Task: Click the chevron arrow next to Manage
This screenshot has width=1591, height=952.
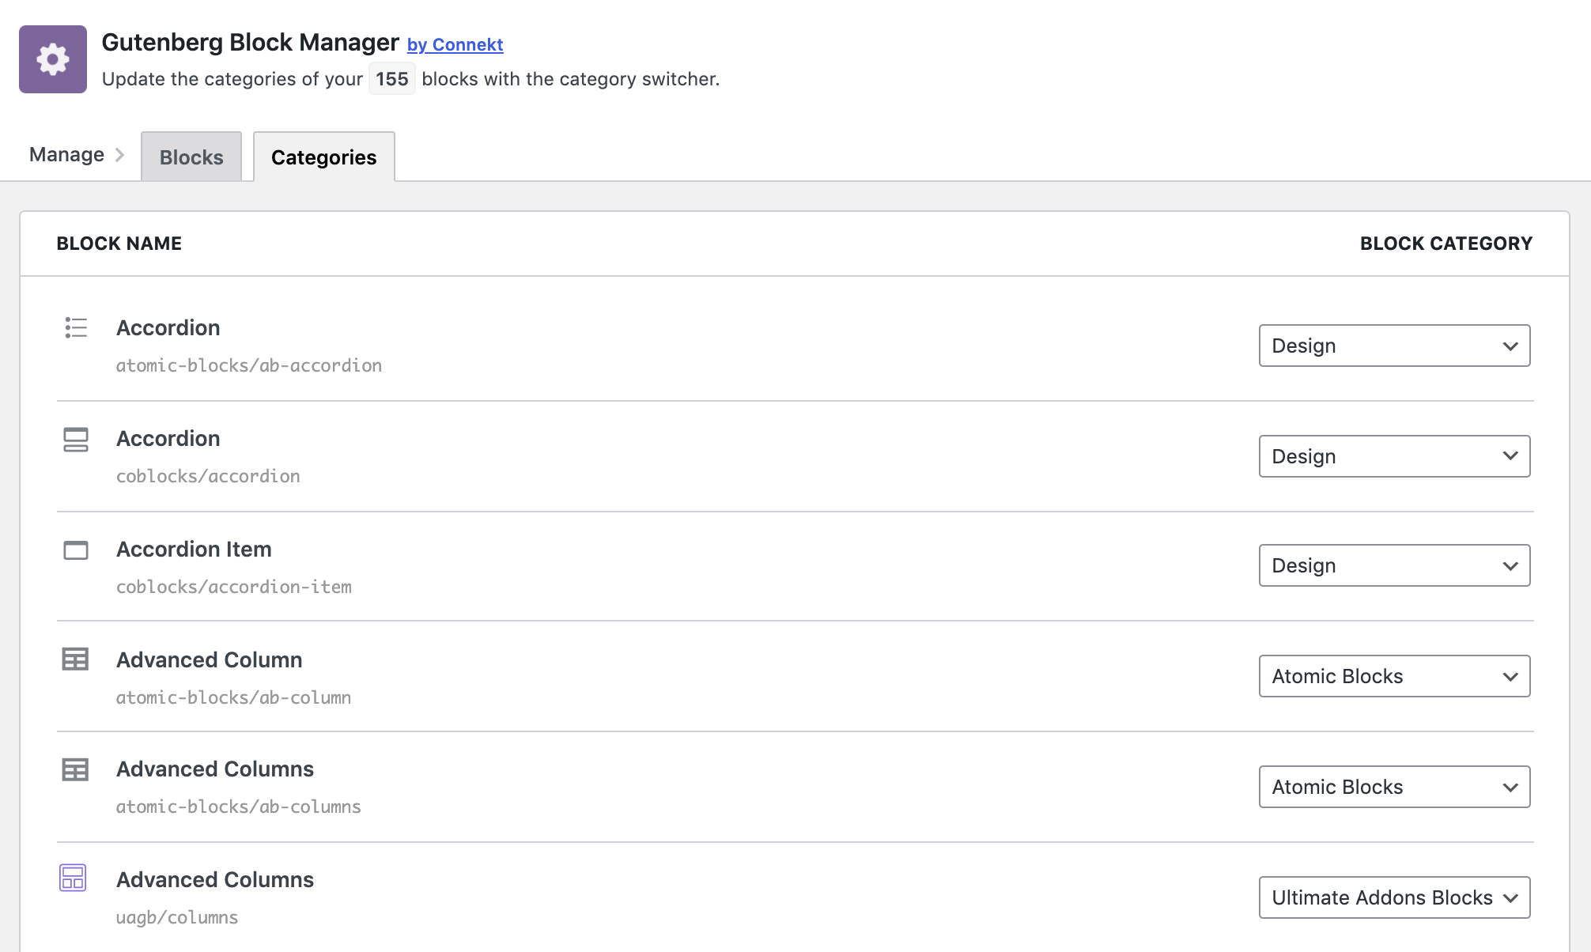Action: coord(120,155)
